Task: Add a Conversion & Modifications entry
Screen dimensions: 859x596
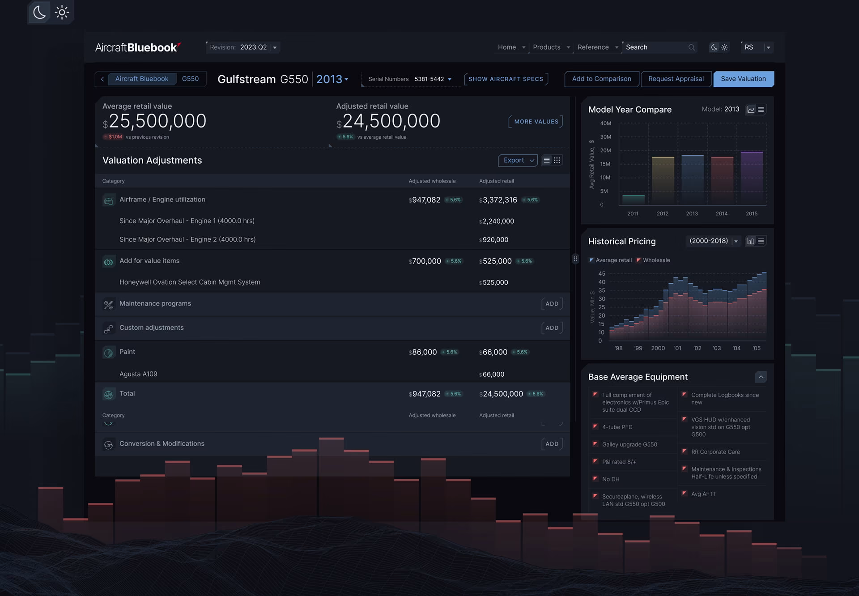Action: click(552, 444)
